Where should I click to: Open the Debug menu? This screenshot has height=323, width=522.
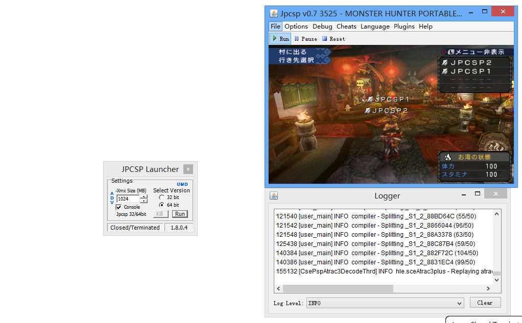[x=322, y=27]
